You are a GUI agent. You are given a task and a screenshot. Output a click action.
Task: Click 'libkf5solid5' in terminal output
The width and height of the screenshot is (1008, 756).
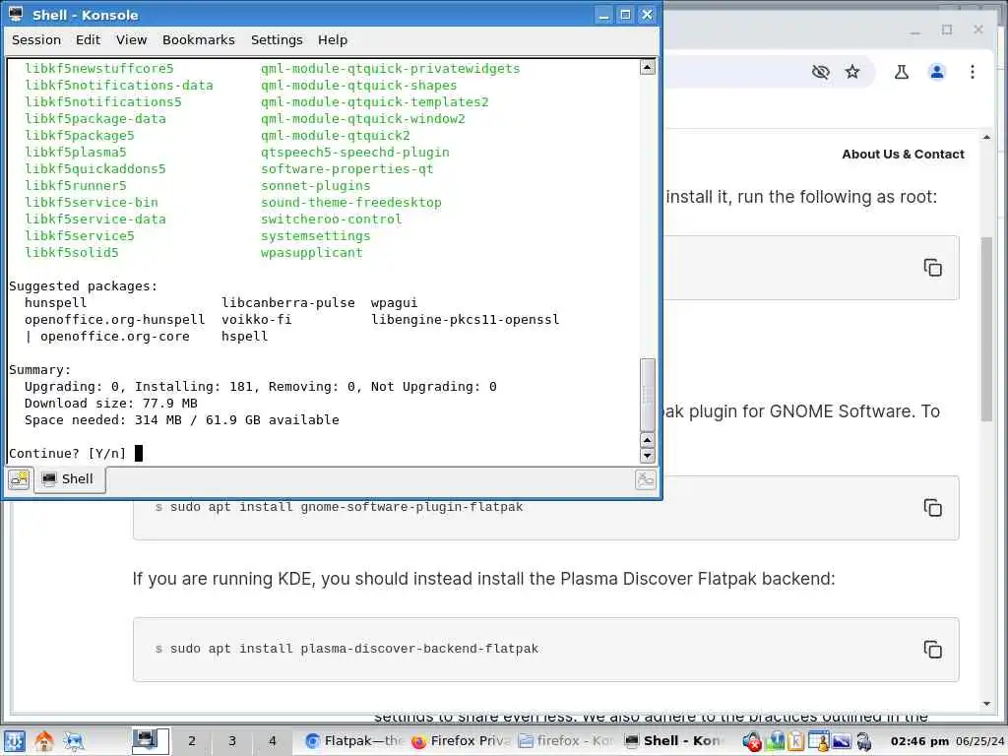pyautogui.click(x=71, y=253)
